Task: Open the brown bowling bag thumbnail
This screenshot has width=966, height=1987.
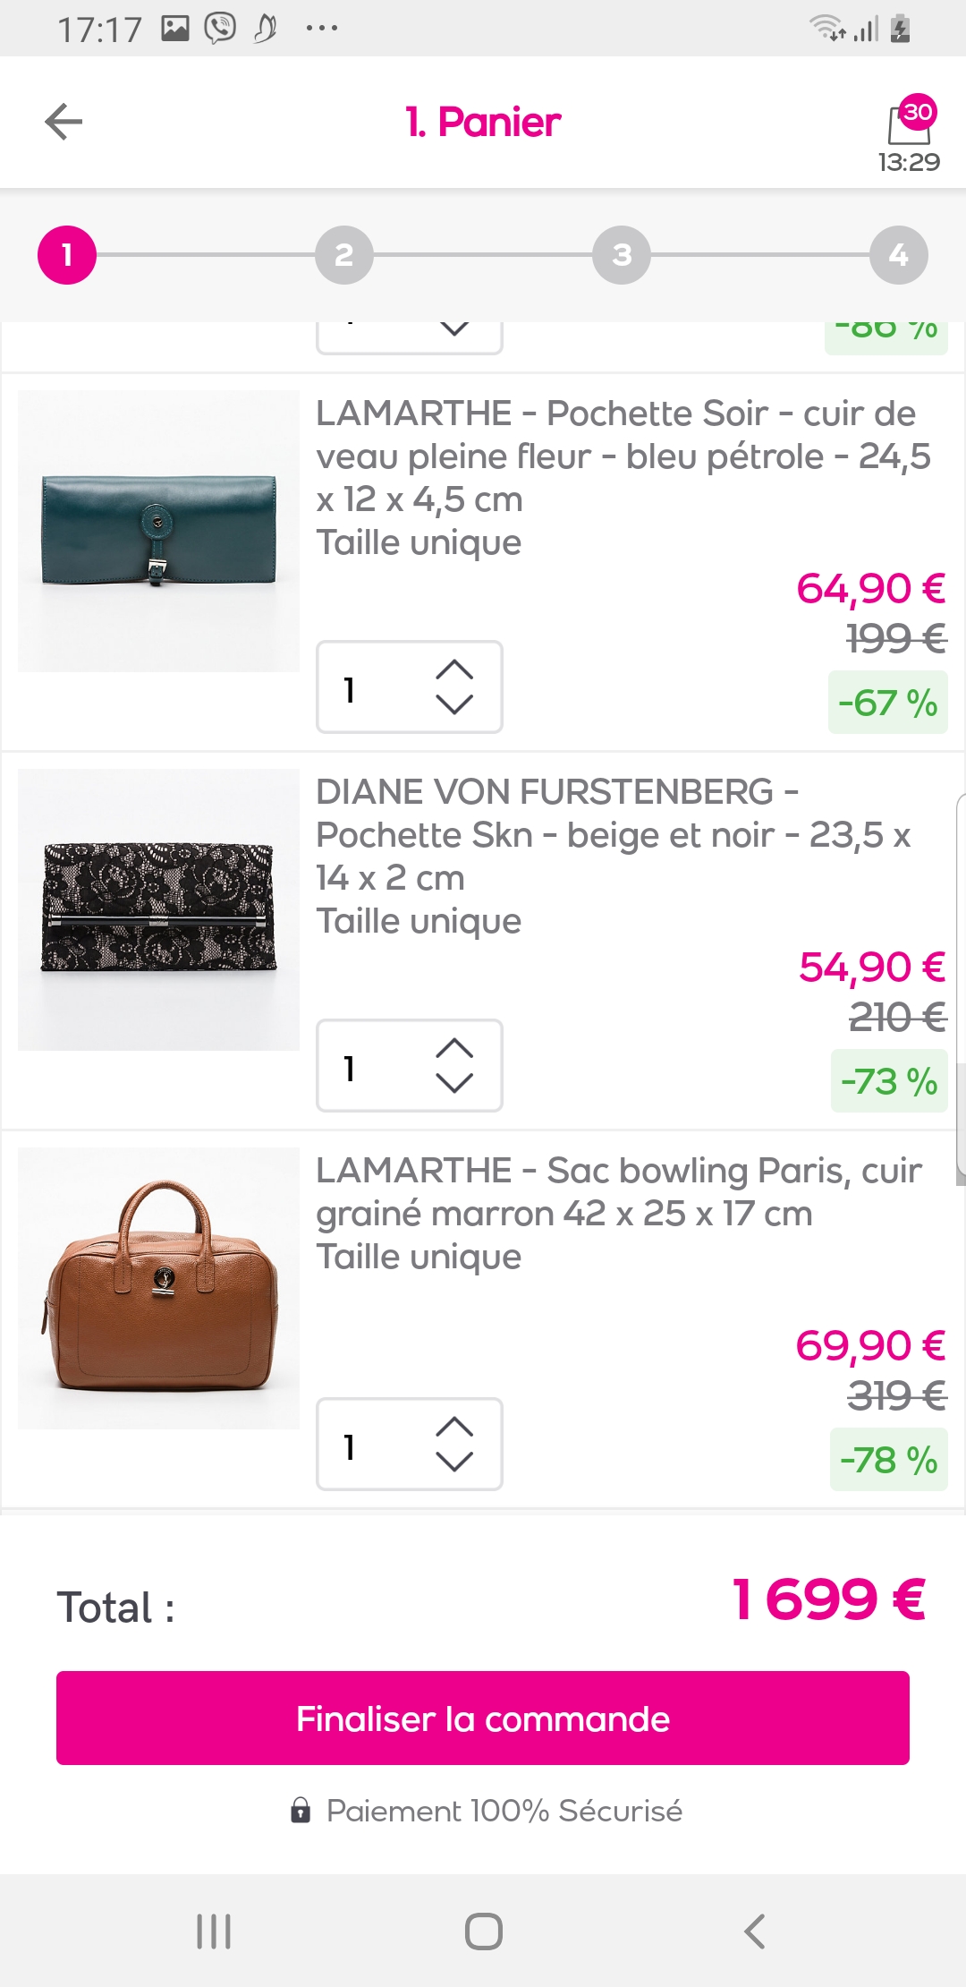Action: [159, 1288]
